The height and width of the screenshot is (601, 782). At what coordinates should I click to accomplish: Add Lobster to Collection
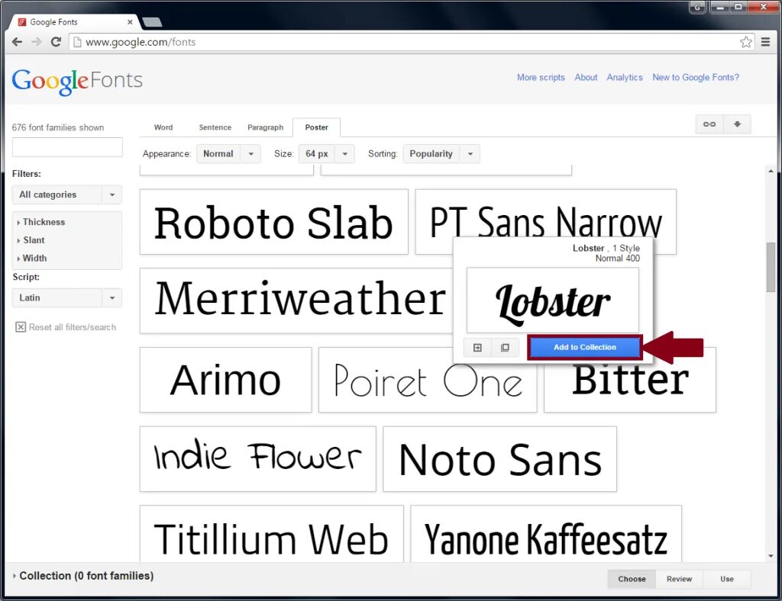pos(584,348)
